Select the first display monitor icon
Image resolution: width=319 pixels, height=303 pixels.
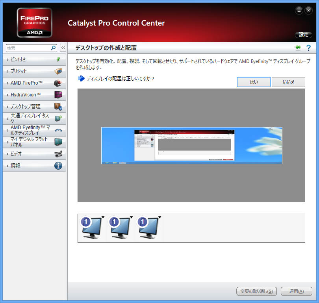[91, 228]
